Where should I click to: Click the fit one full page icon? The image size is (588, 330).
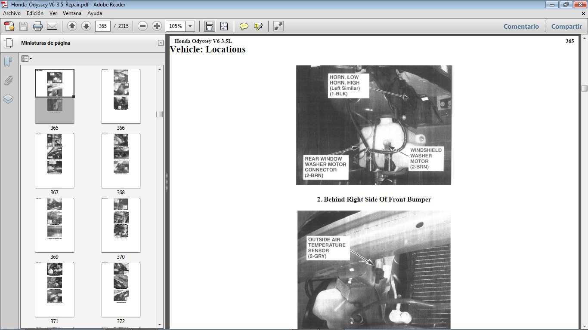224,26
